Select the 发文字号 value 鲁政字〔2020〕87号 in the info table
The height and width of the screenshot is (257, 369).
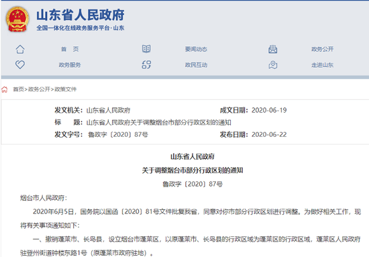pyautogui.click(x=117, y=135)
